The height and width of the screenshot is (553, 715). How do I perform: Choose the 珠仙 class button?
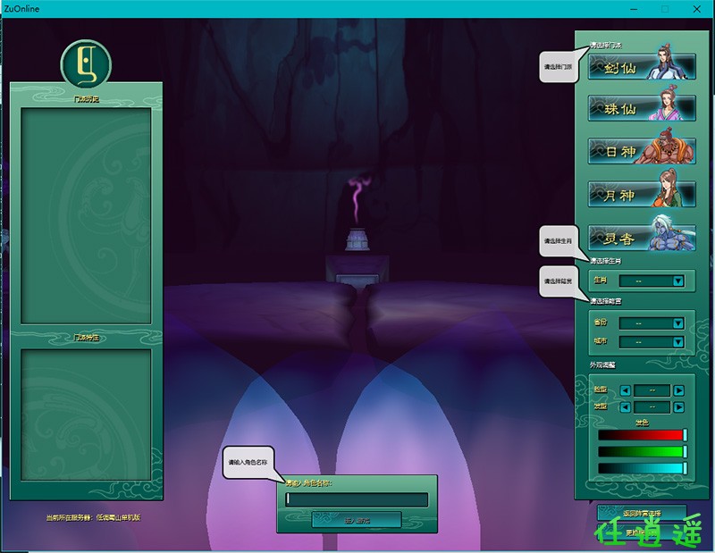pyautogui.click(x=642, y=108)
